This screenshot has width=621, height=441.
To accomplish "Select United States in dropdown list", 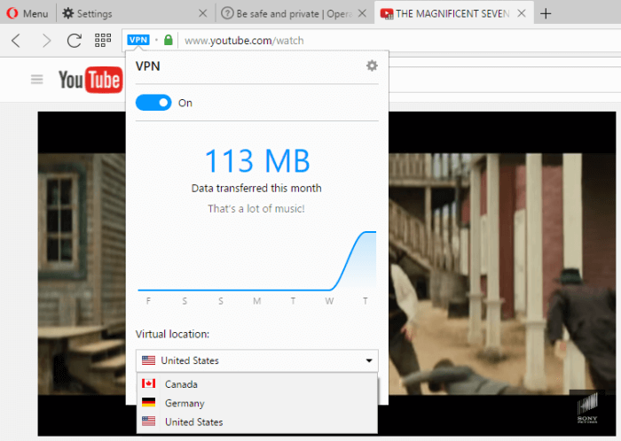I will [x=257, y=422].
